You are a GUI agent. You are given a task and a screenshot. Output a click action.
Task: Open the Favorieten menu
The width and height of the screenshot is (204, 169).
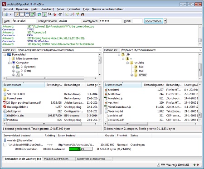pyautogui.click(x=73, y=9)
